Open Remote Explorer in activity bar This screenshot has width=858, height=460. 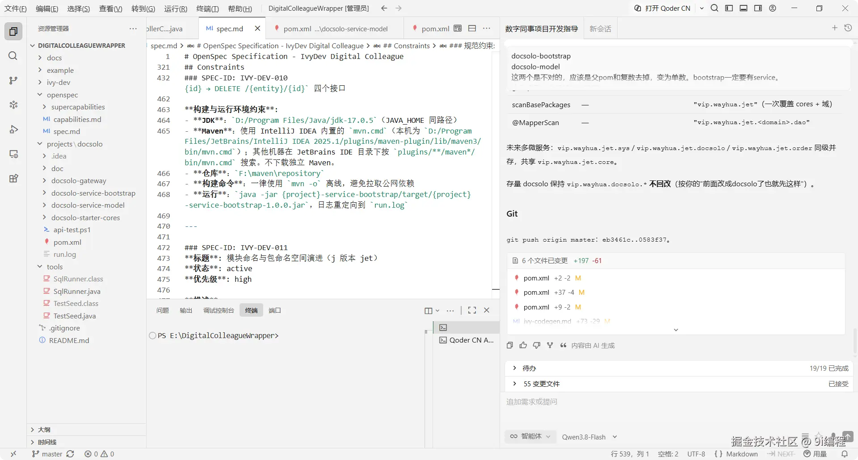click(x=13, y=154)
